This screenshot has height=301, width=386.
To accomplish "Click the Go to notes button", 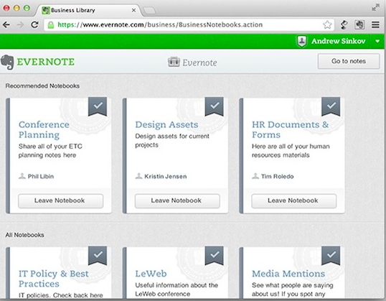I will [349, 61].
